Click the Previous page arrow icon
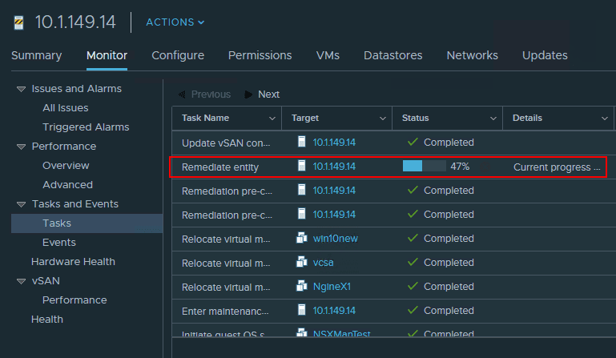616x358 pixels. [x=181, y=95]
